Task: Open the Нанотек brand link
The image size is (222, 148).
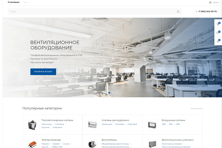Action: 45,144
